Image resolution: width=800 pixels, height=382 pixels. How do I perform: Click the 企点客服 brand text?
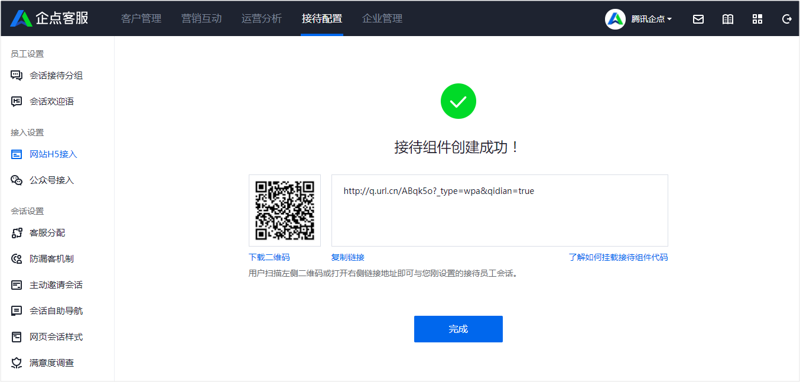(x=63, y=18)
